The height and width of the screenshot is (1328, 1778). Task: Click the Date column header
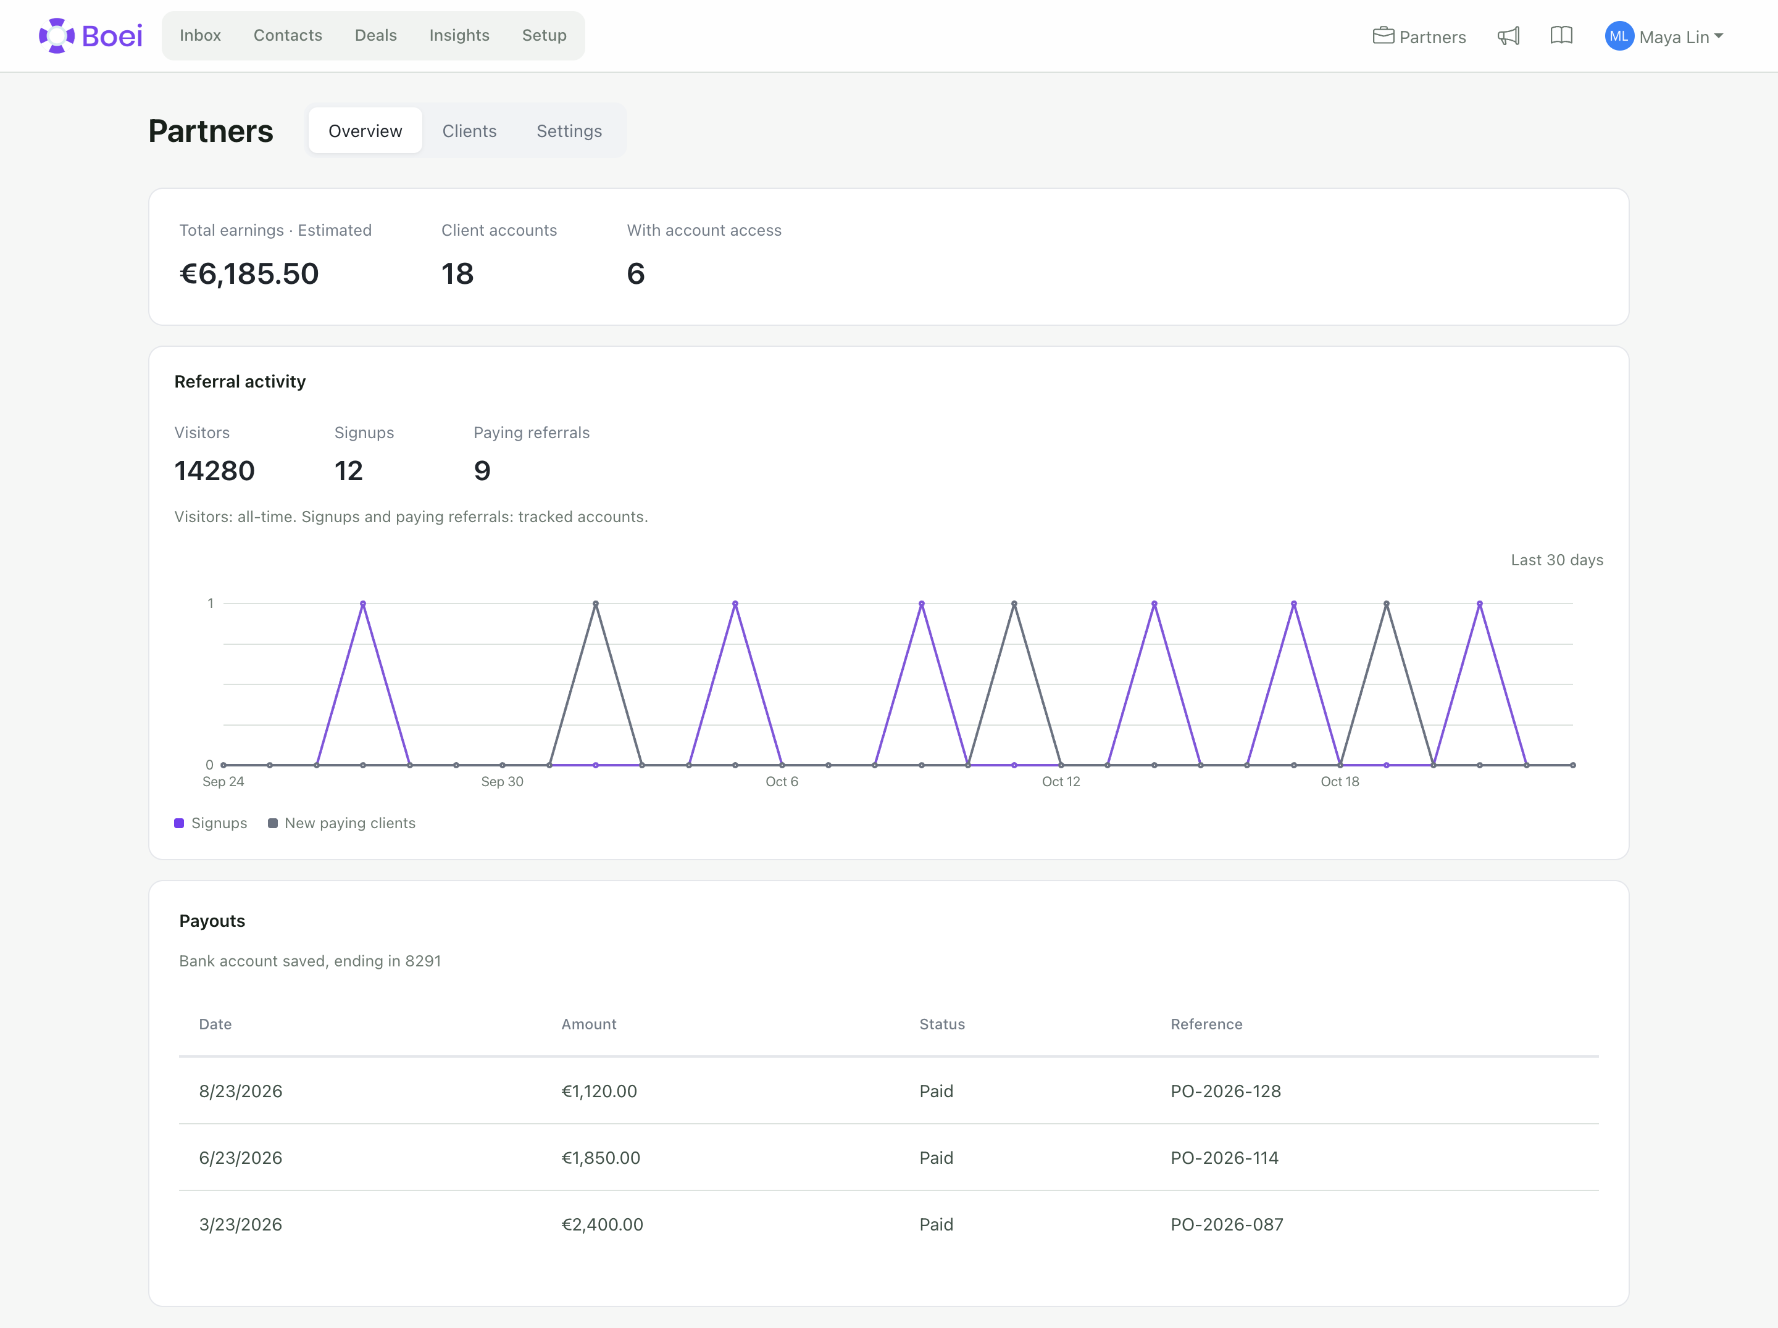pos(215,1024)
